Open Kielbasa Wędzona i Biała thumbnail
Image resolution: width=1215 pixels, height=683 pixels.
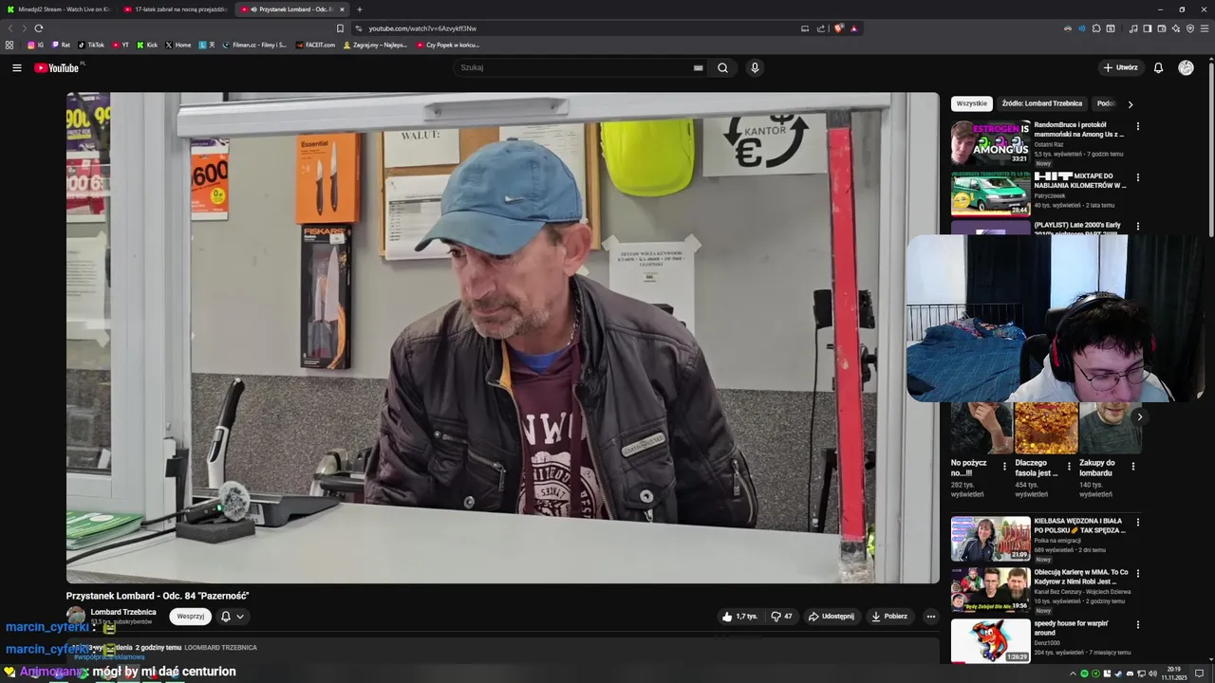(990, 539)
